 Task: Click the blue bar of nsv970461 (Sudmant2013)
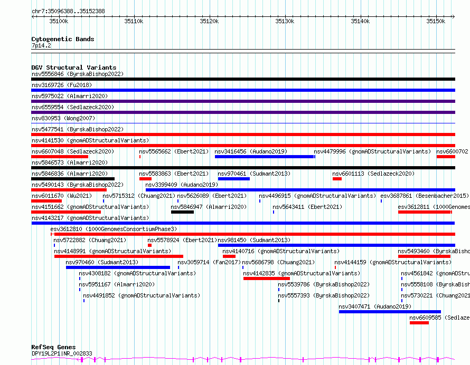(x=234, y=179)
